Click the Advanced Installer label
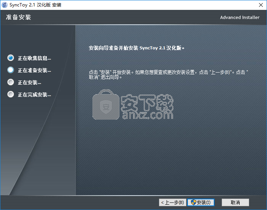 click(x=240, y=17)
